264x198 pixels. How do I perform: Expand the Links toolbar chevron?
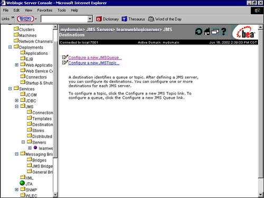click(13, 17)
